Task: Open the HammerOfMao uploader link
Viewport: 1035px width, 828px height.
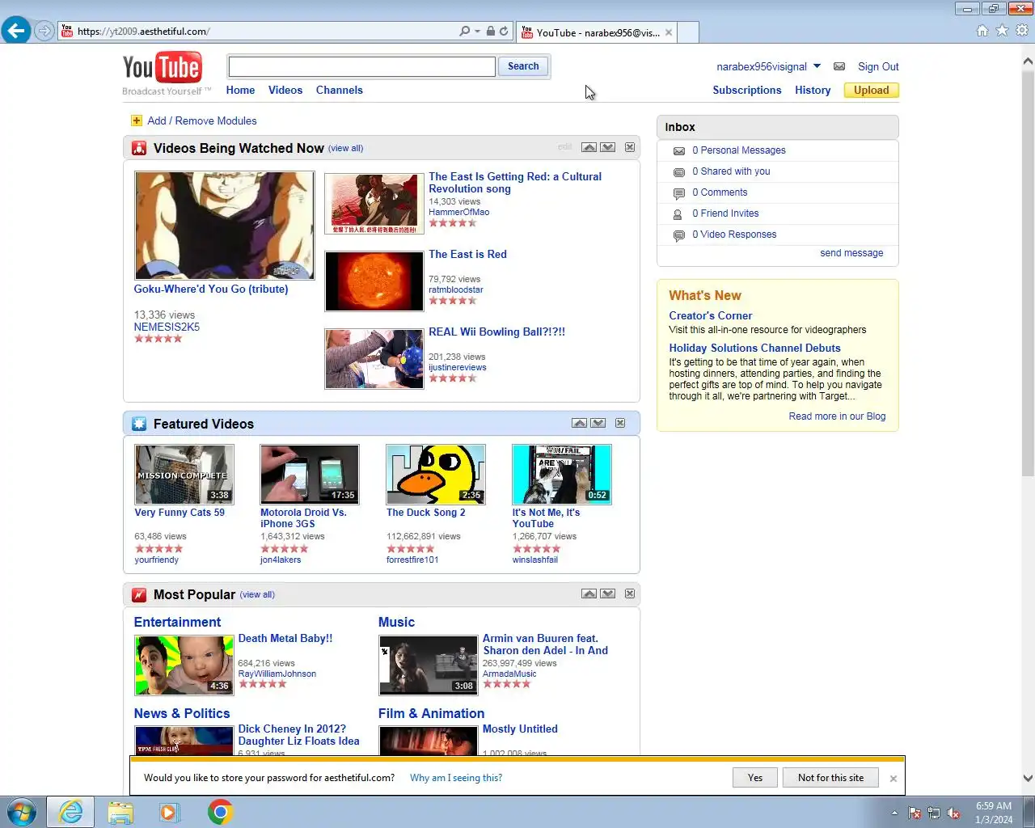Action: (x=458, y=213)
